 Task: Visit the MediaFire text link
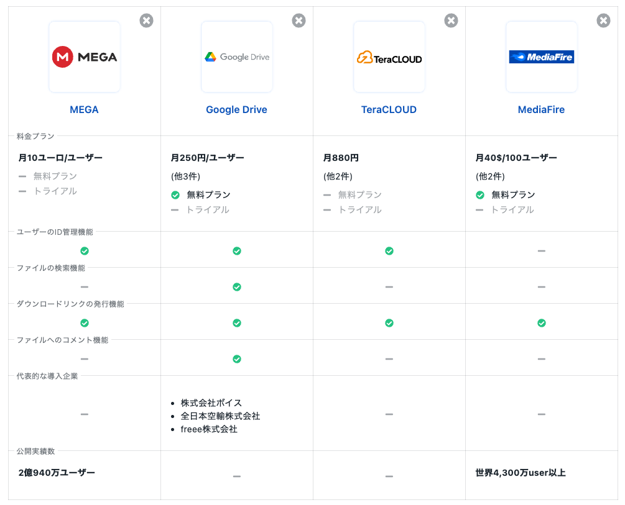click(542, 110)
